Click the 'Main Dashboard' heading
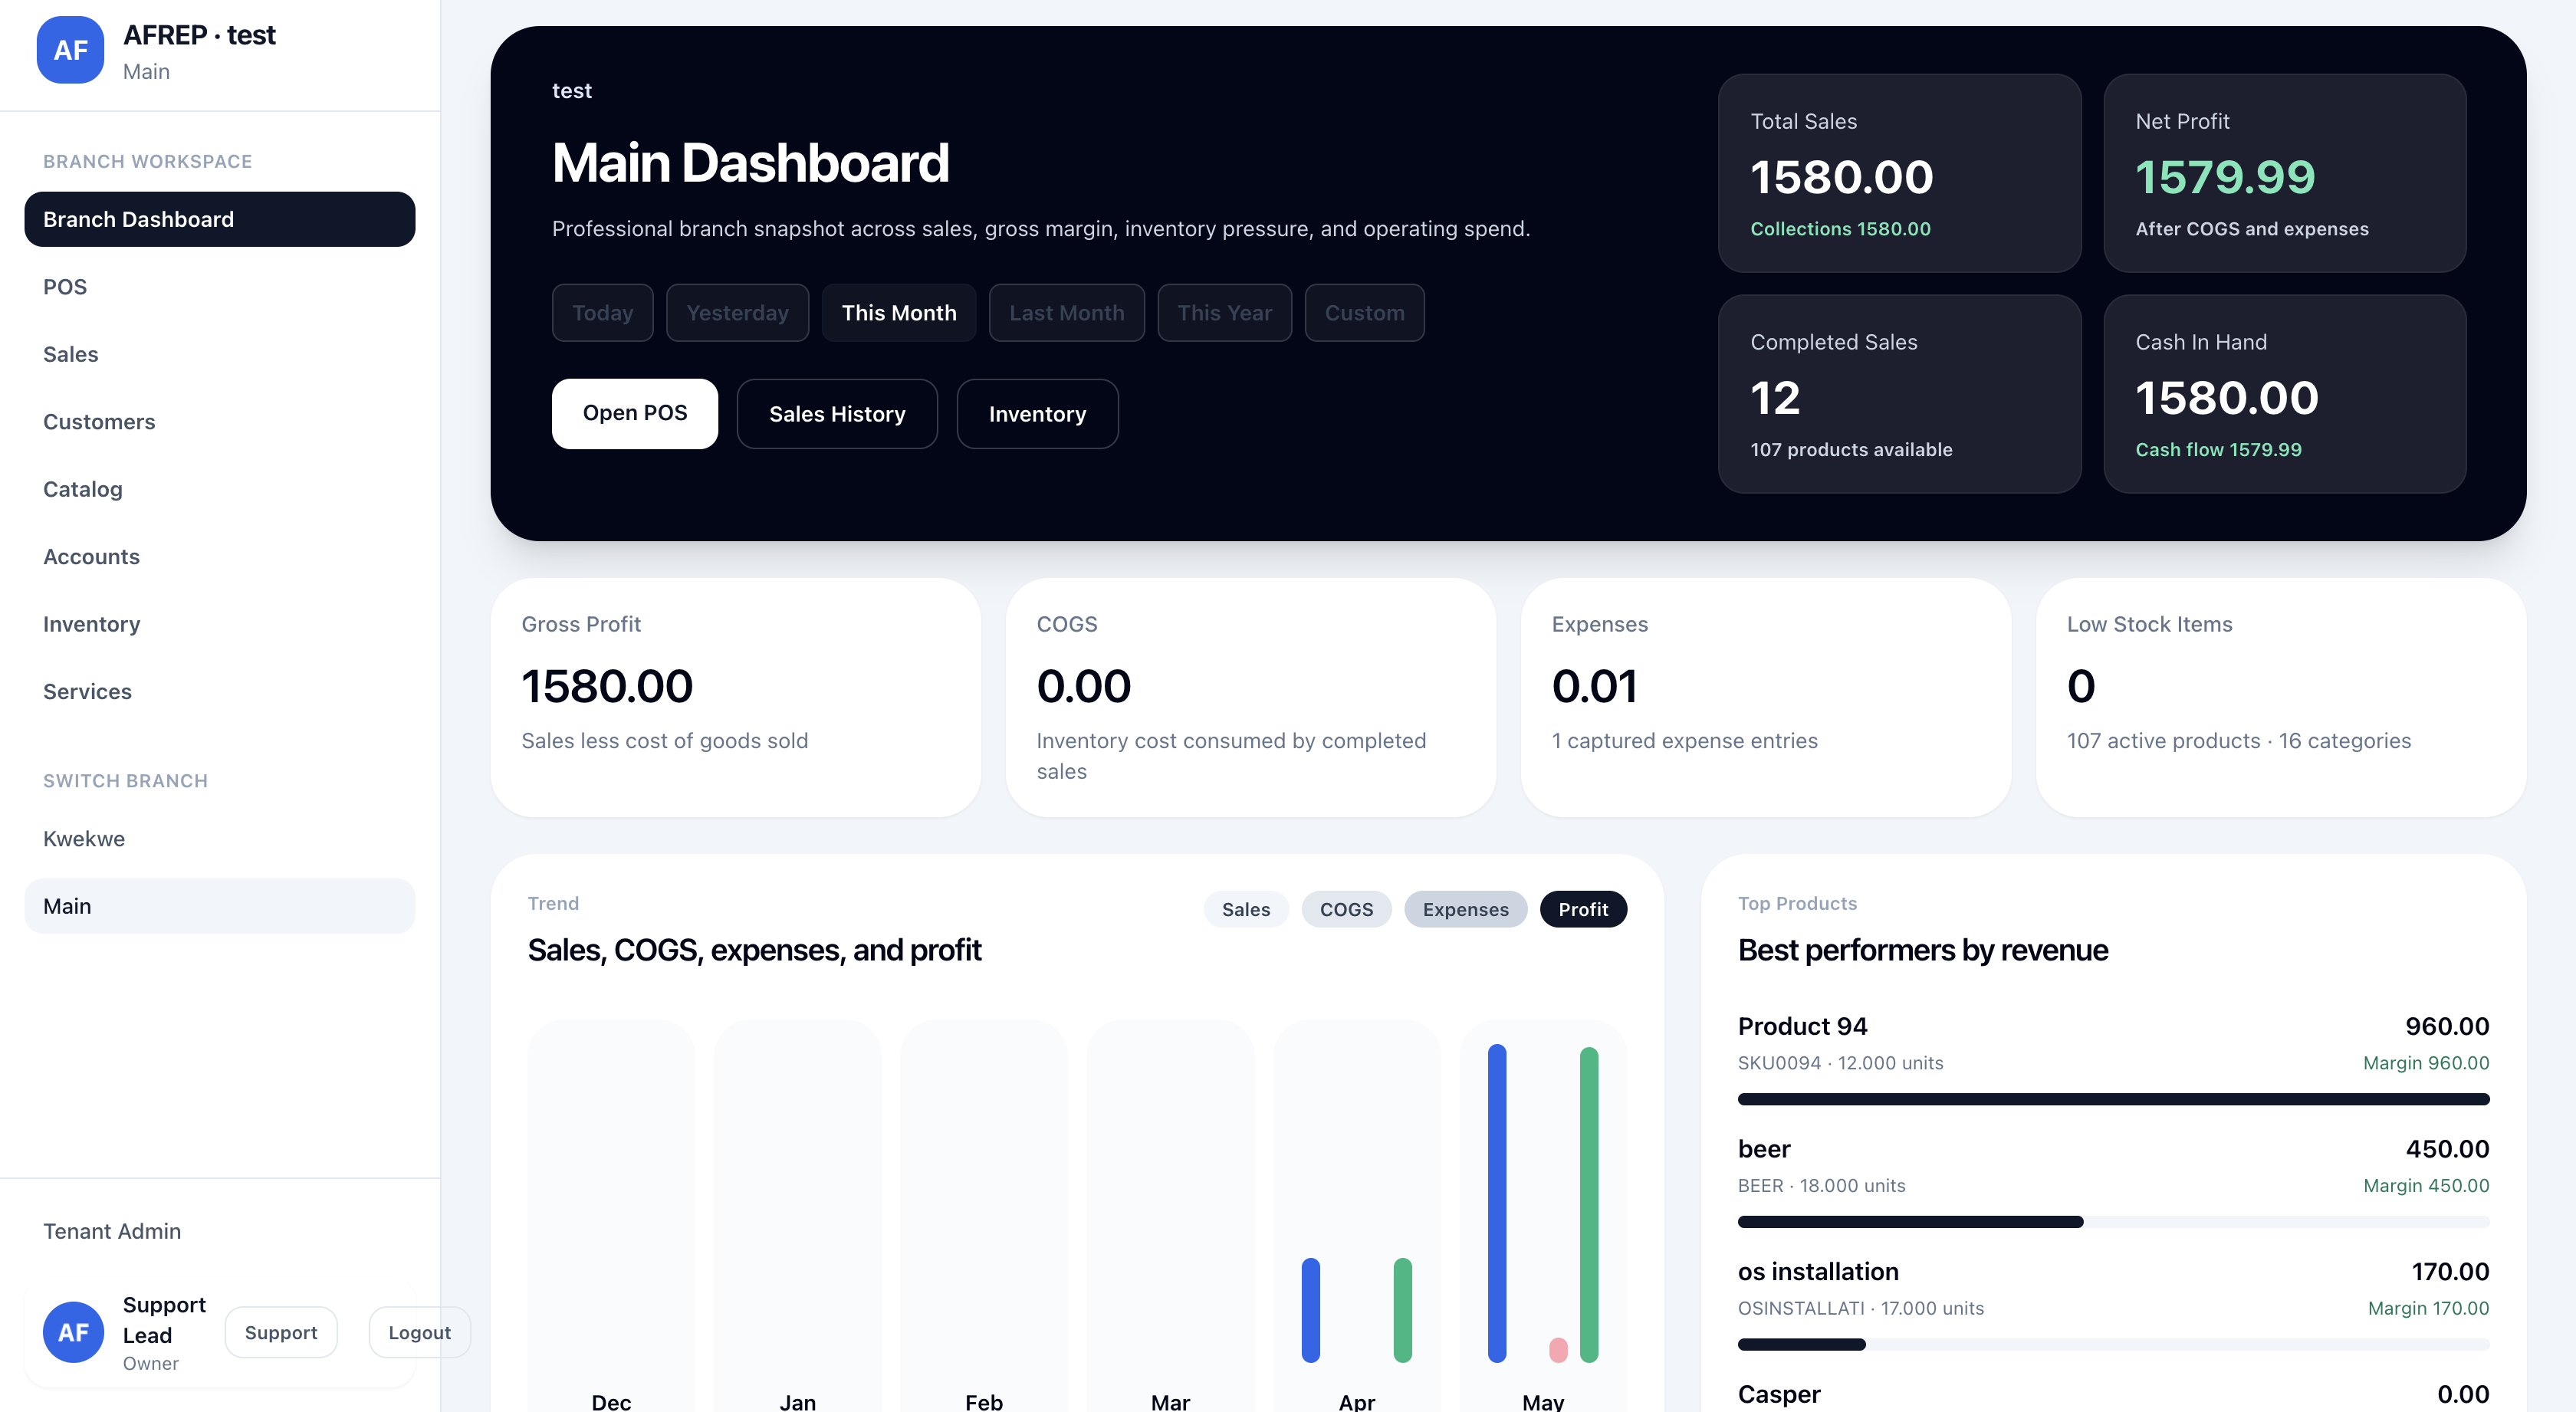This screenshot has height=1412, width=2576. coord(750,163)
